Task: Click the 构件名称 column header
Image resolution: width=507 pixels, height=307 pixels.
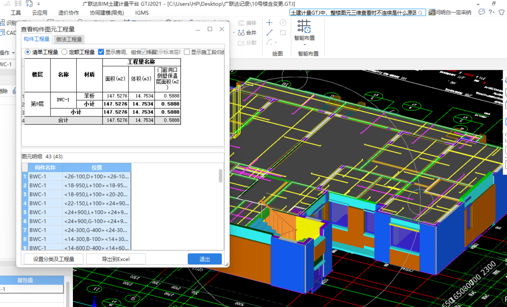Action: click(x=45, y=167)
